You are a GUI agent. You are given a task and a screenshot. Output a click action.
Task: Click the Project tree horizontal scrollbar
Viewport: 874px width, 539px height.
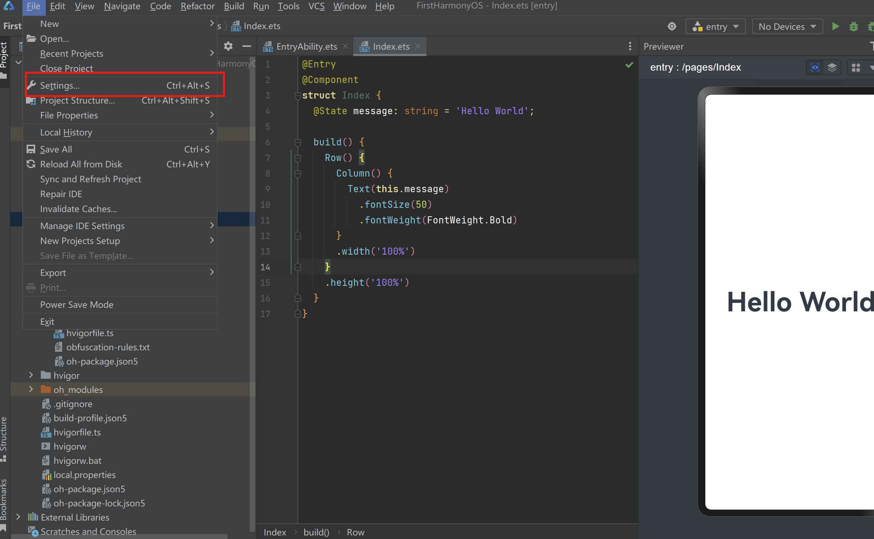coord(120,536)
